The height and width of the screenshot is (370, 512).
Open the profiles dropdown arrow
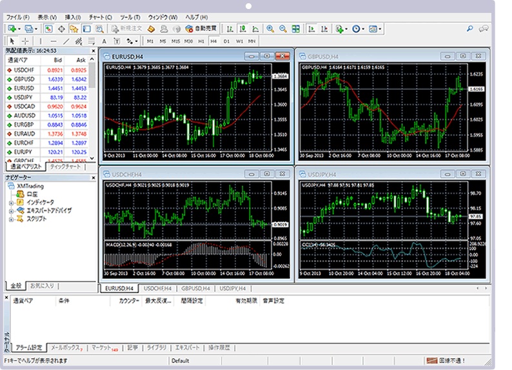click(36, 29)
